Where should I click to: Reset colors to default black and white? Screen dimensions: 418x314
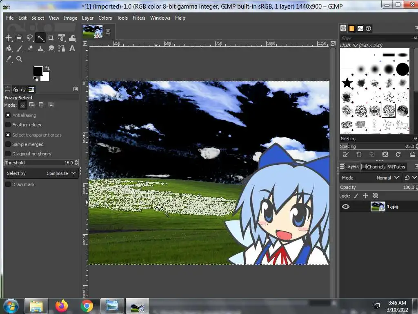click(36, 79)
